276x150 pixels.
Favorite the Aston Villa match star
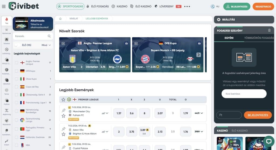64,134
